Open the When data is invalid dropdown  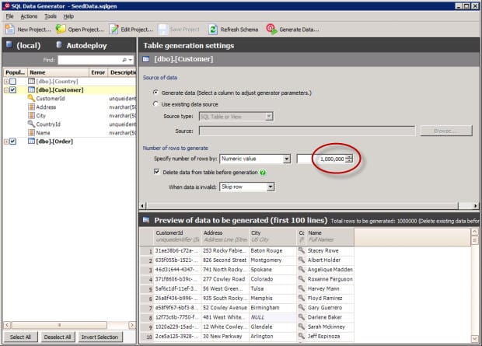(x=271, y=187)
